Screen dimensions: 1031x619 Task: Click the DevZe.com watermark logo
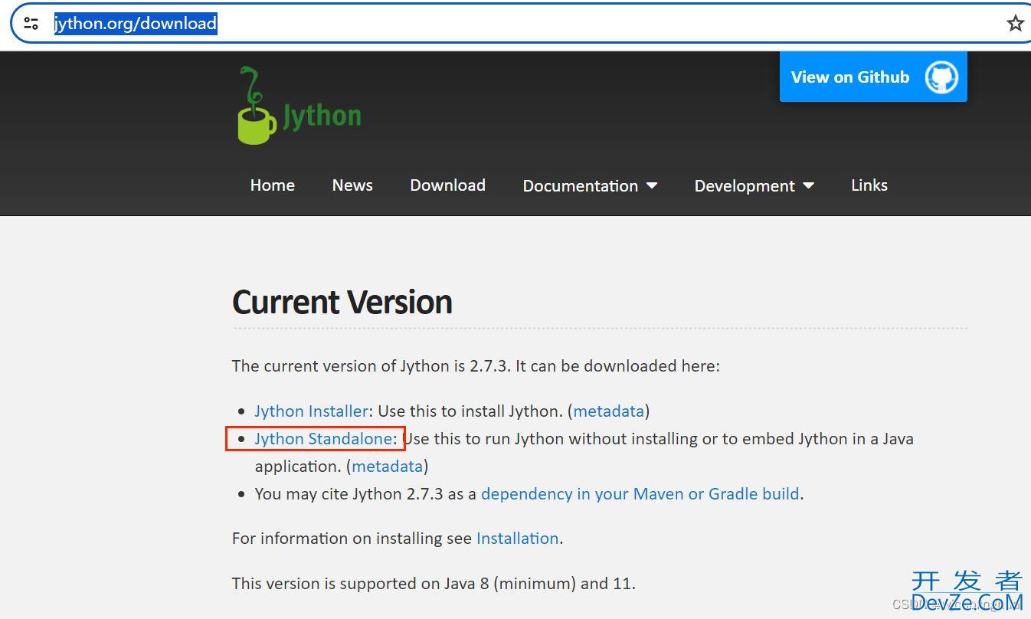click(967, 591)
